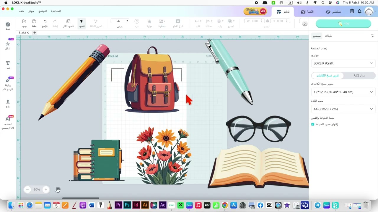Open the 12*12 in mat size dropdown

click(x=343, y=92)
